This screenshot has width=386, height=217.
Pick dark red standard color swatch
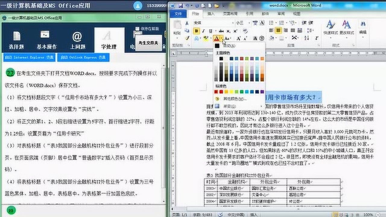[216, 91]
